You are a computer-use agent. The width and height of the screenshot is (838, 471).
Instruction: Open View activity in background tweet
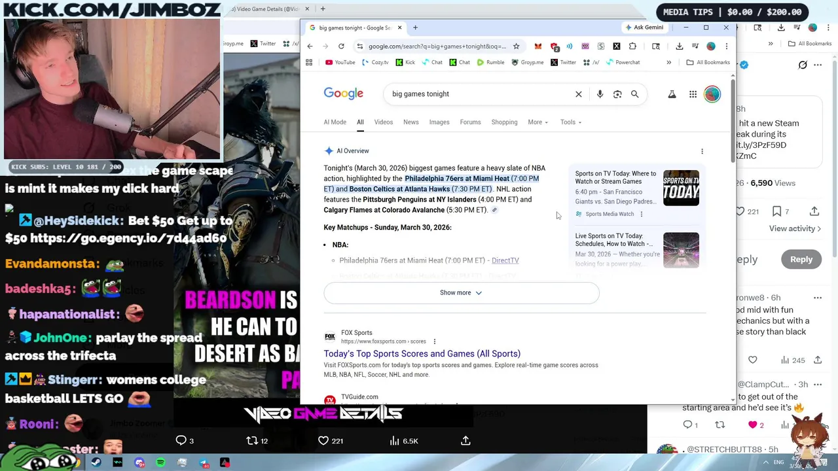[x=795, y=228]
